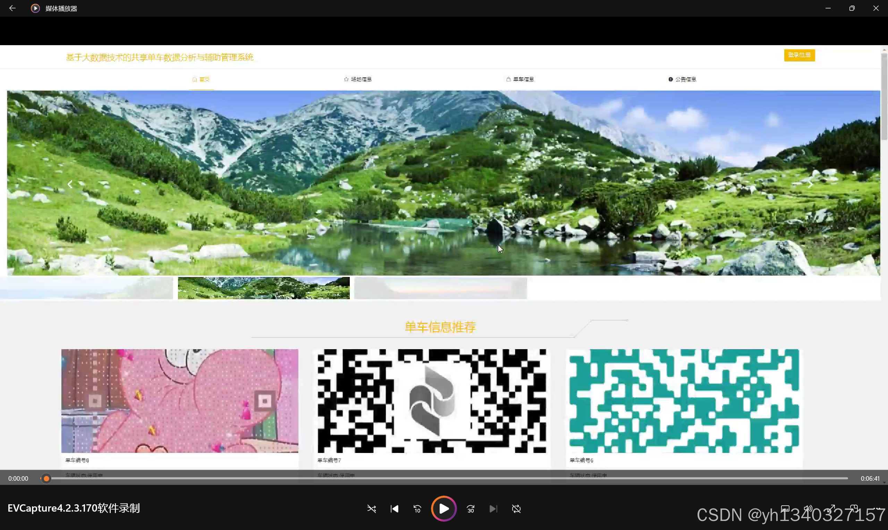The width and height of the screenshot is (888, 530).
Task: Click the elapsed time 0:00:00 label
Action: (x=18, y=479)
